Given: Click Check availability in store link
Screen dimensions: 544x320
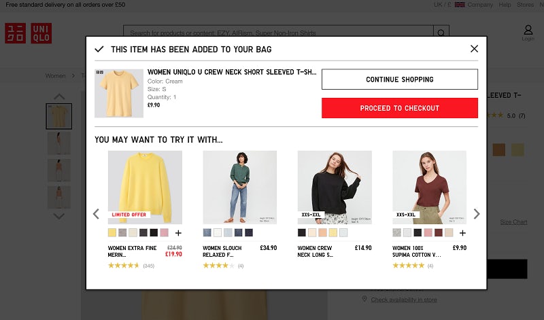Looking at the screenshot, I should click(x=403, y=300).
